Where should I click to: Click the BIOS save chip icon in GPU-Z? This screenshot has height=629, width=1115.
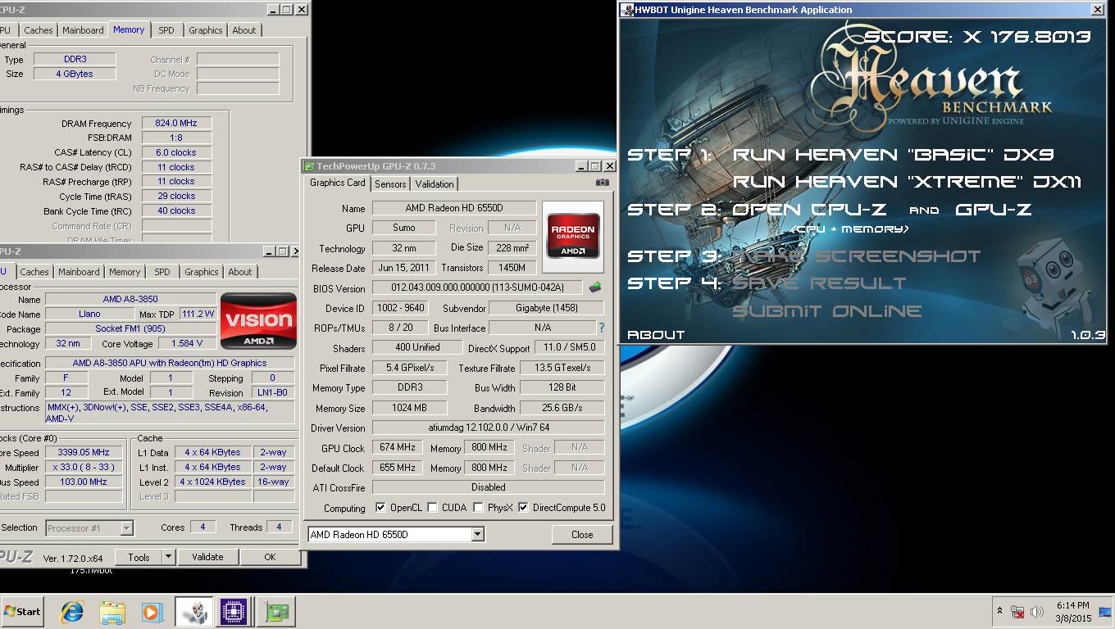pyautogui.click(x=595, y=287)
